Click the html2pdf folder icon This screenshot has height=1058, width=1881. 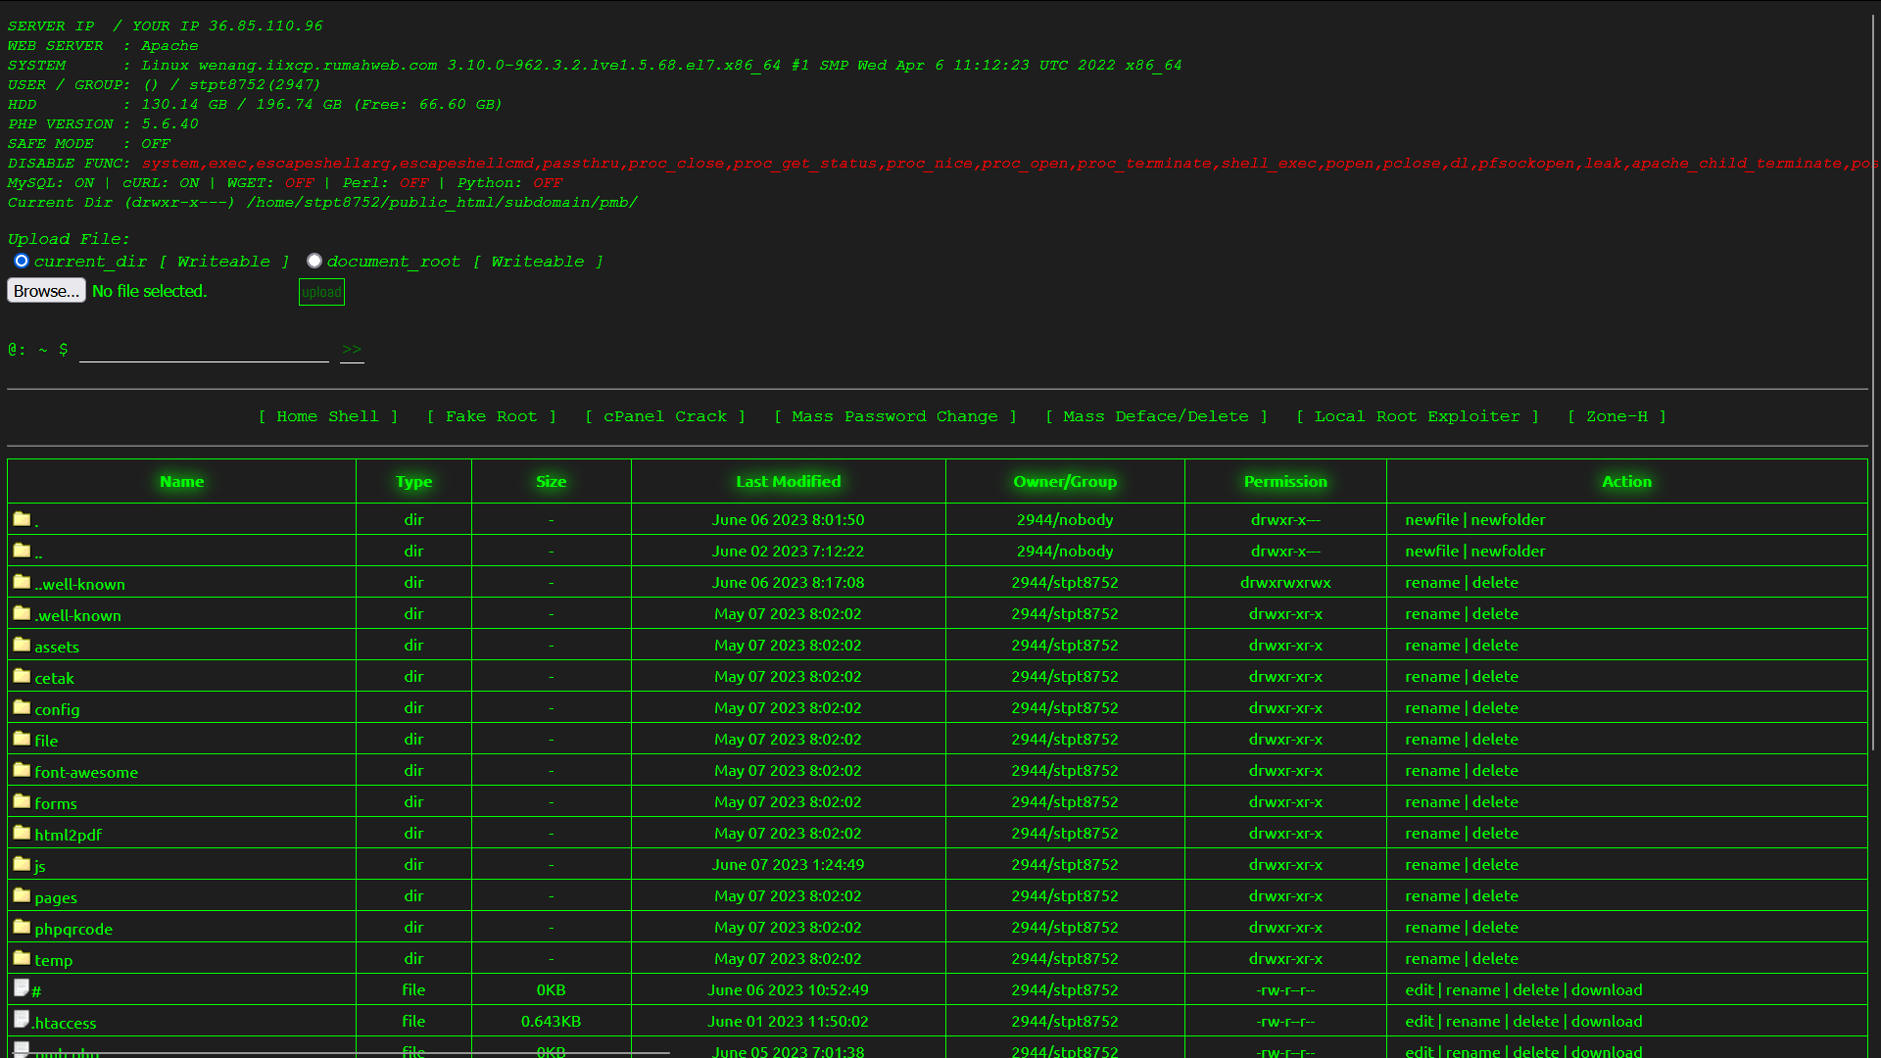click(x=22, y=833)
